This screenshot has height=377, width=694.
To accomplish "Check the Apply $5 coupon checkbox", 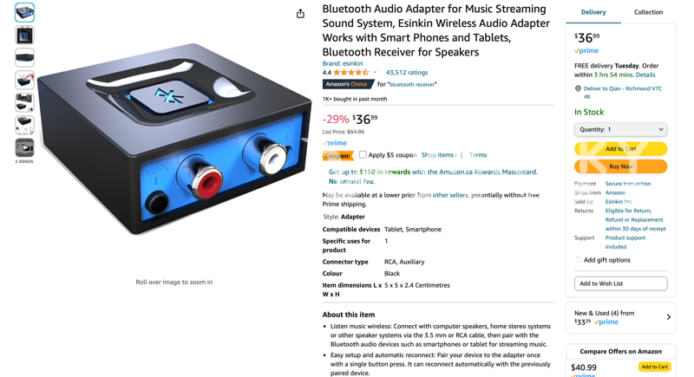I will point(363,154).
